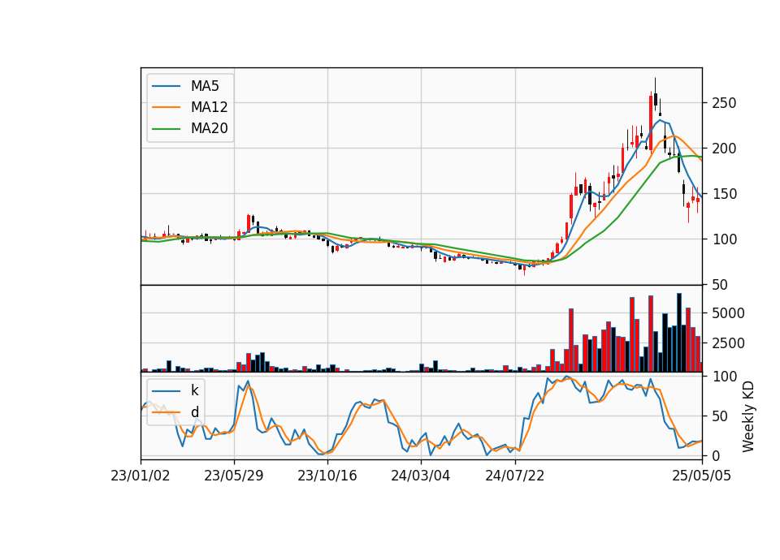Click the 23/05/29 date label

coord(234,476)
